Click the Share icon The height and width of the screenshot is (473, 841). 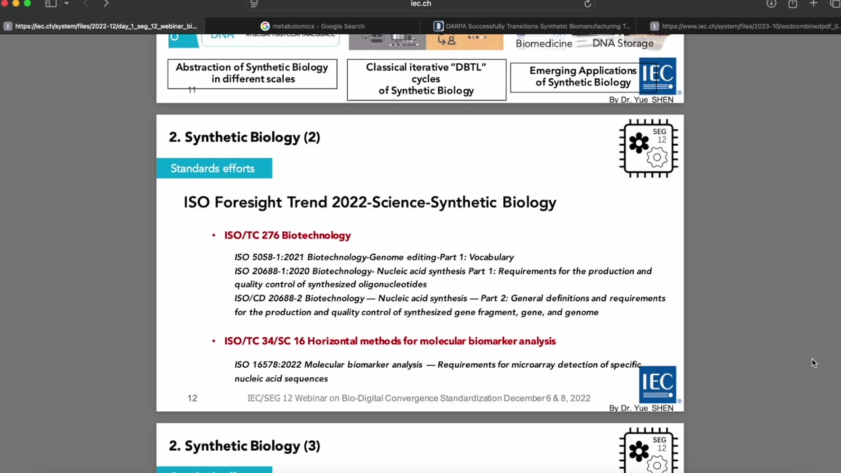[792, 4]
